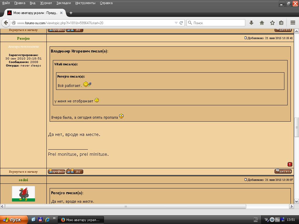Screen dimensions: 299x224
Task: Expand hidden quick launch icons chevron
Action: coord(54,218)
